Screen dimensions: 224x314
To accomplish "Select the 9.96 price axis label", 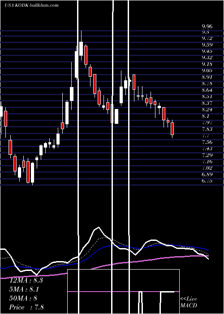I will tap(207, 26).
